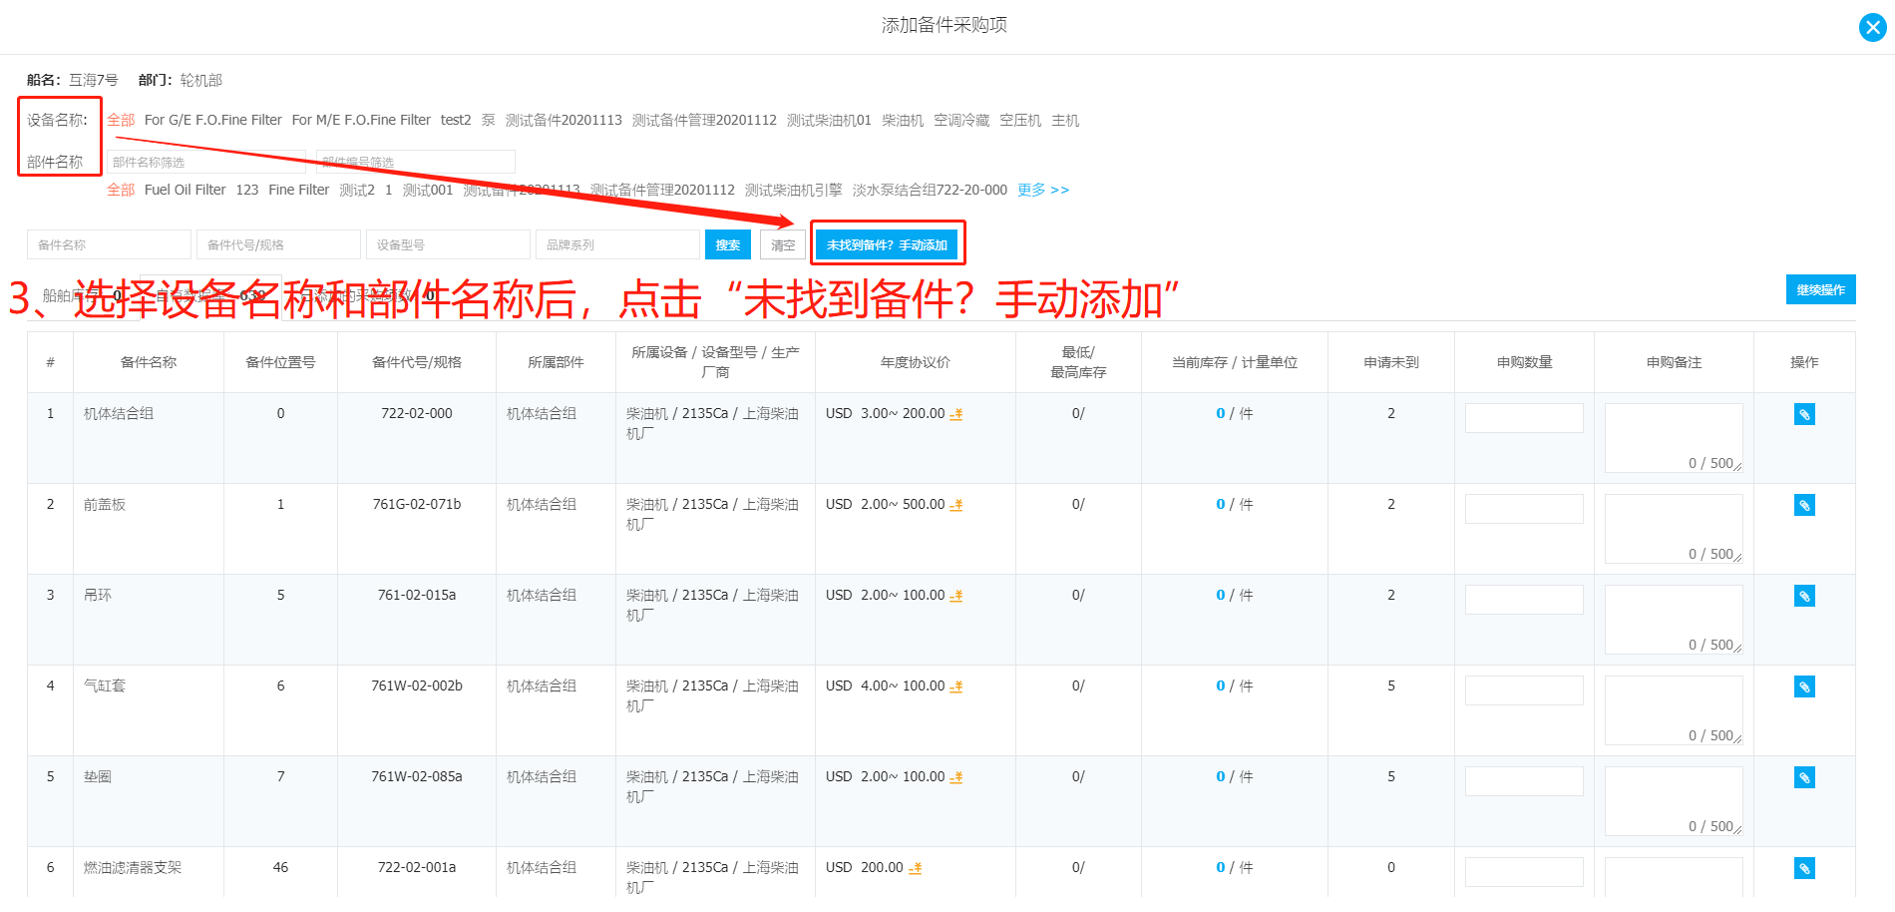Click edit icon for 前盖板 row
Screen dimensions: 1895x912
(1804, 505)
